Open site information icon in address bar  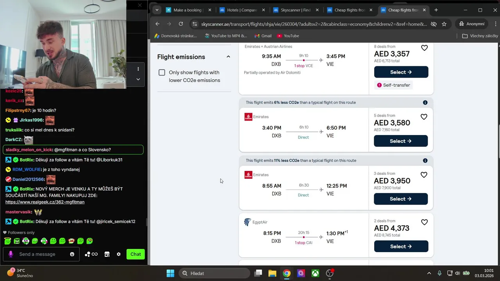pos(195,24)
